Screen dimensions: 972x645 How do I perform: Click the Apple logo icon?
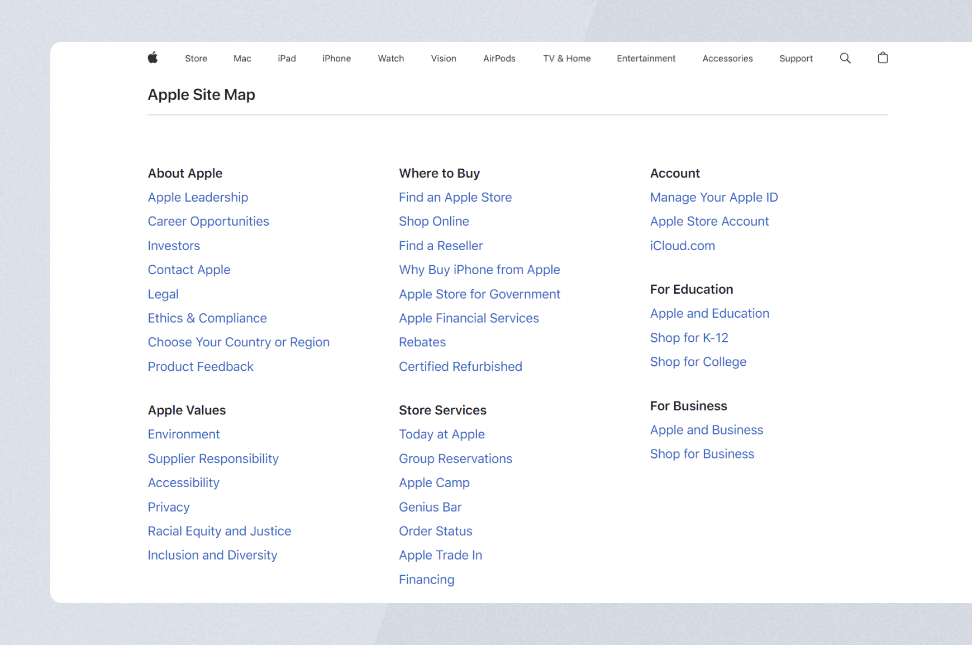153,58
